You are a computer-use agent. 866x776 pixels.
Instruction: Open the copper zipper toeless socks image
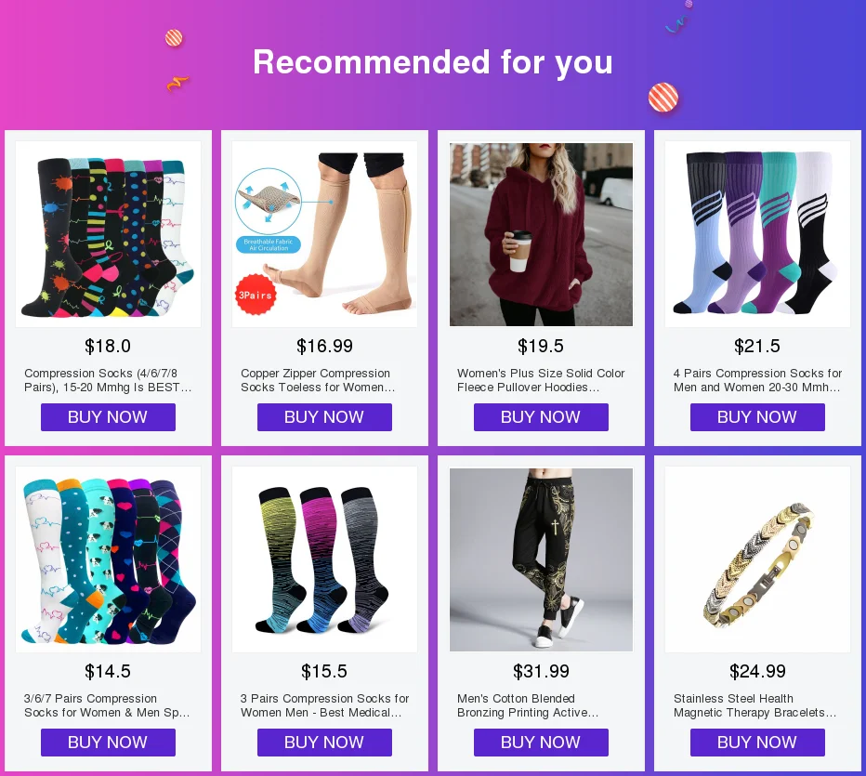coord(325,234)
